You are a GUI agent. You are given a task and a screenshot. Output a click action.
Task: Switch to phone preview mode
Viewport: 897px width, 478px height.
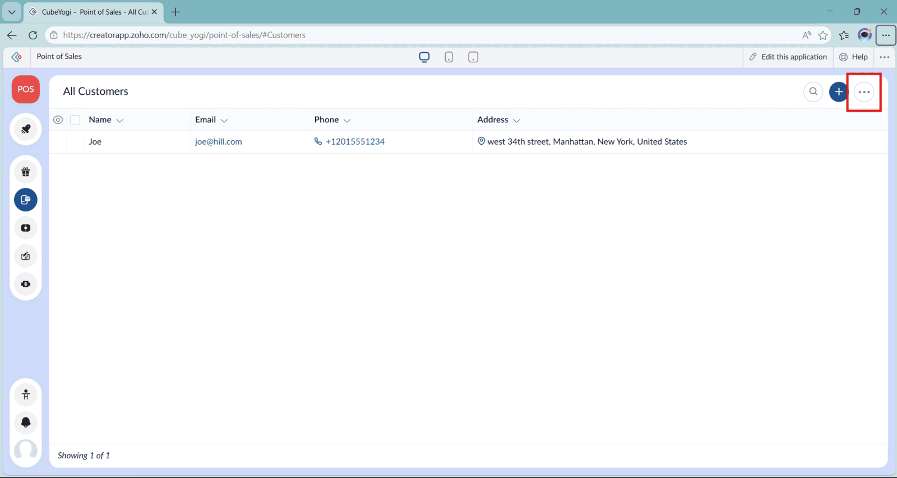tap(449, 57)
